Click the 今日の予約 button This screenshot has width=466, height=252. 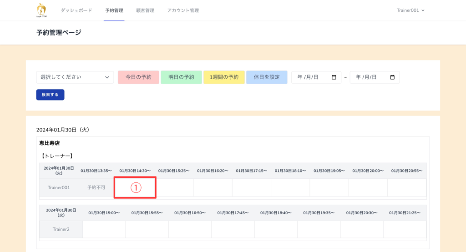(138, 77)
